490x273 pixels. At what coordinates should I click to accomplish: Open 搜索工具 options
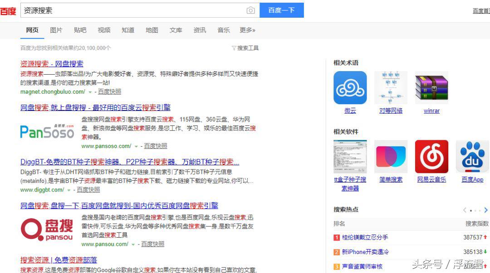248,48
